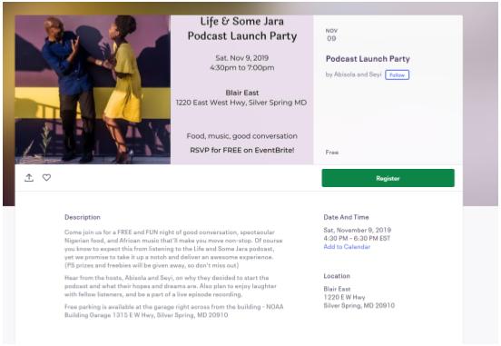
Task: Click the RSVP for FREE on EventBrite text
Action: point(242,150)
